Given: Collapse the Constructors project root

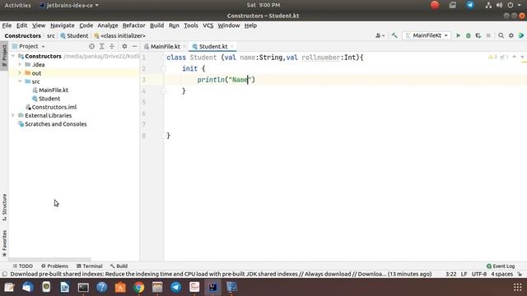Looking at the screenshot, I should point(13,56).
